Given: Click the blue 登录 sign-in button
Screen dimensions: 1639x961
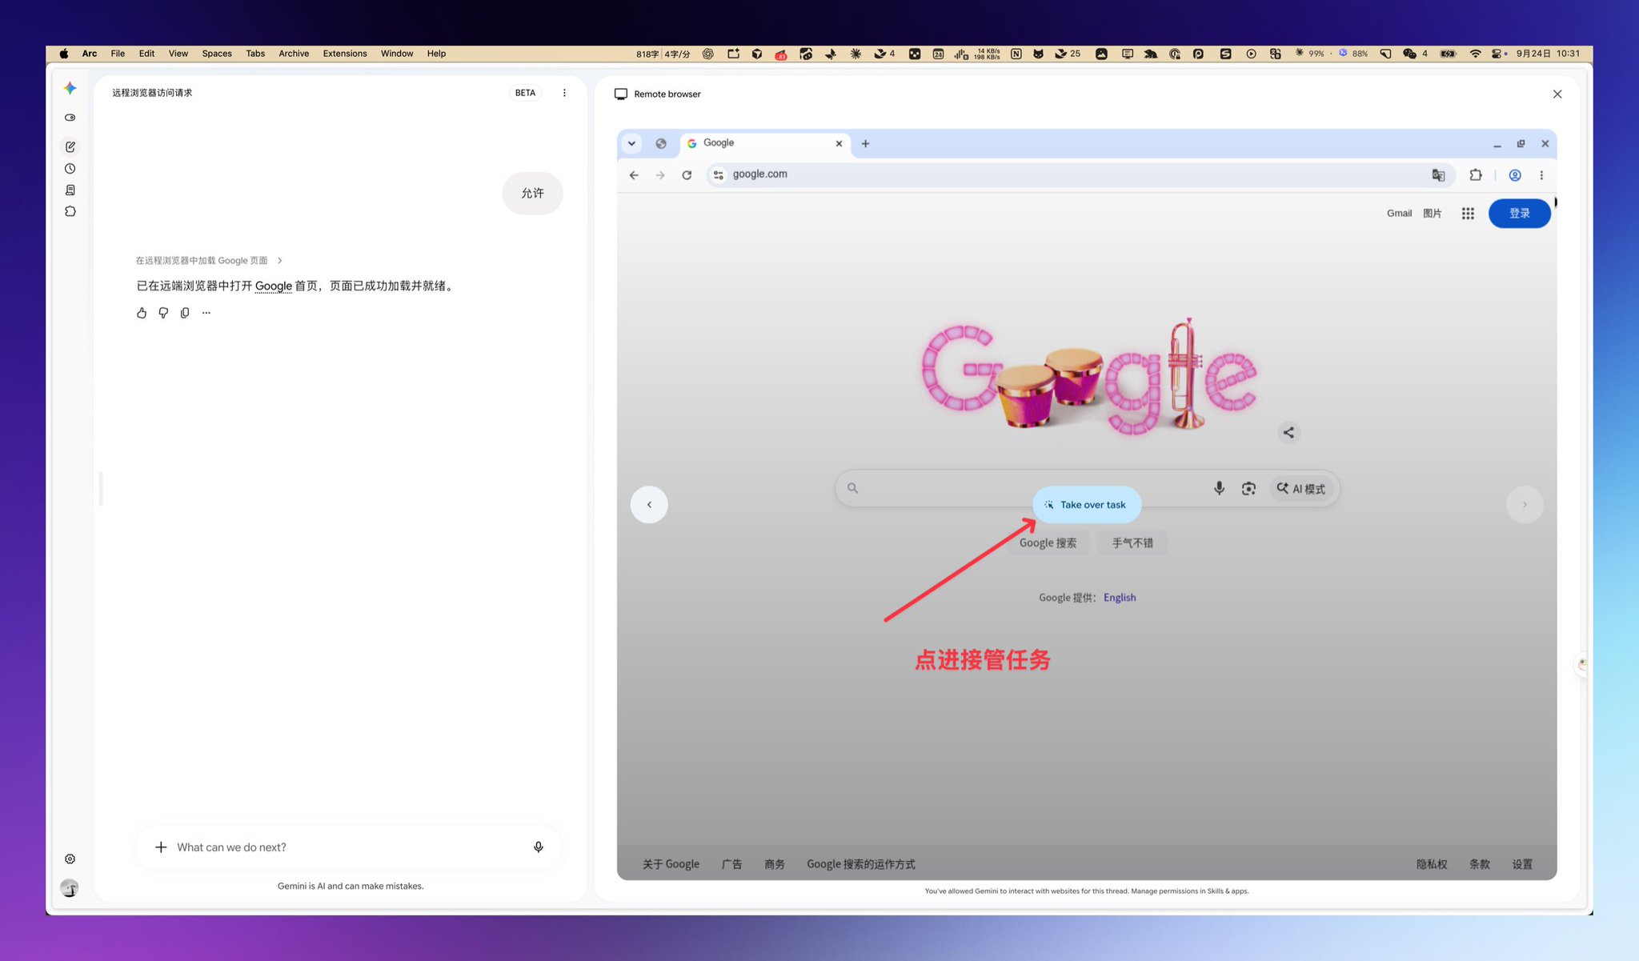Looking at the screenshot, I should click(x=1519, y=213).
